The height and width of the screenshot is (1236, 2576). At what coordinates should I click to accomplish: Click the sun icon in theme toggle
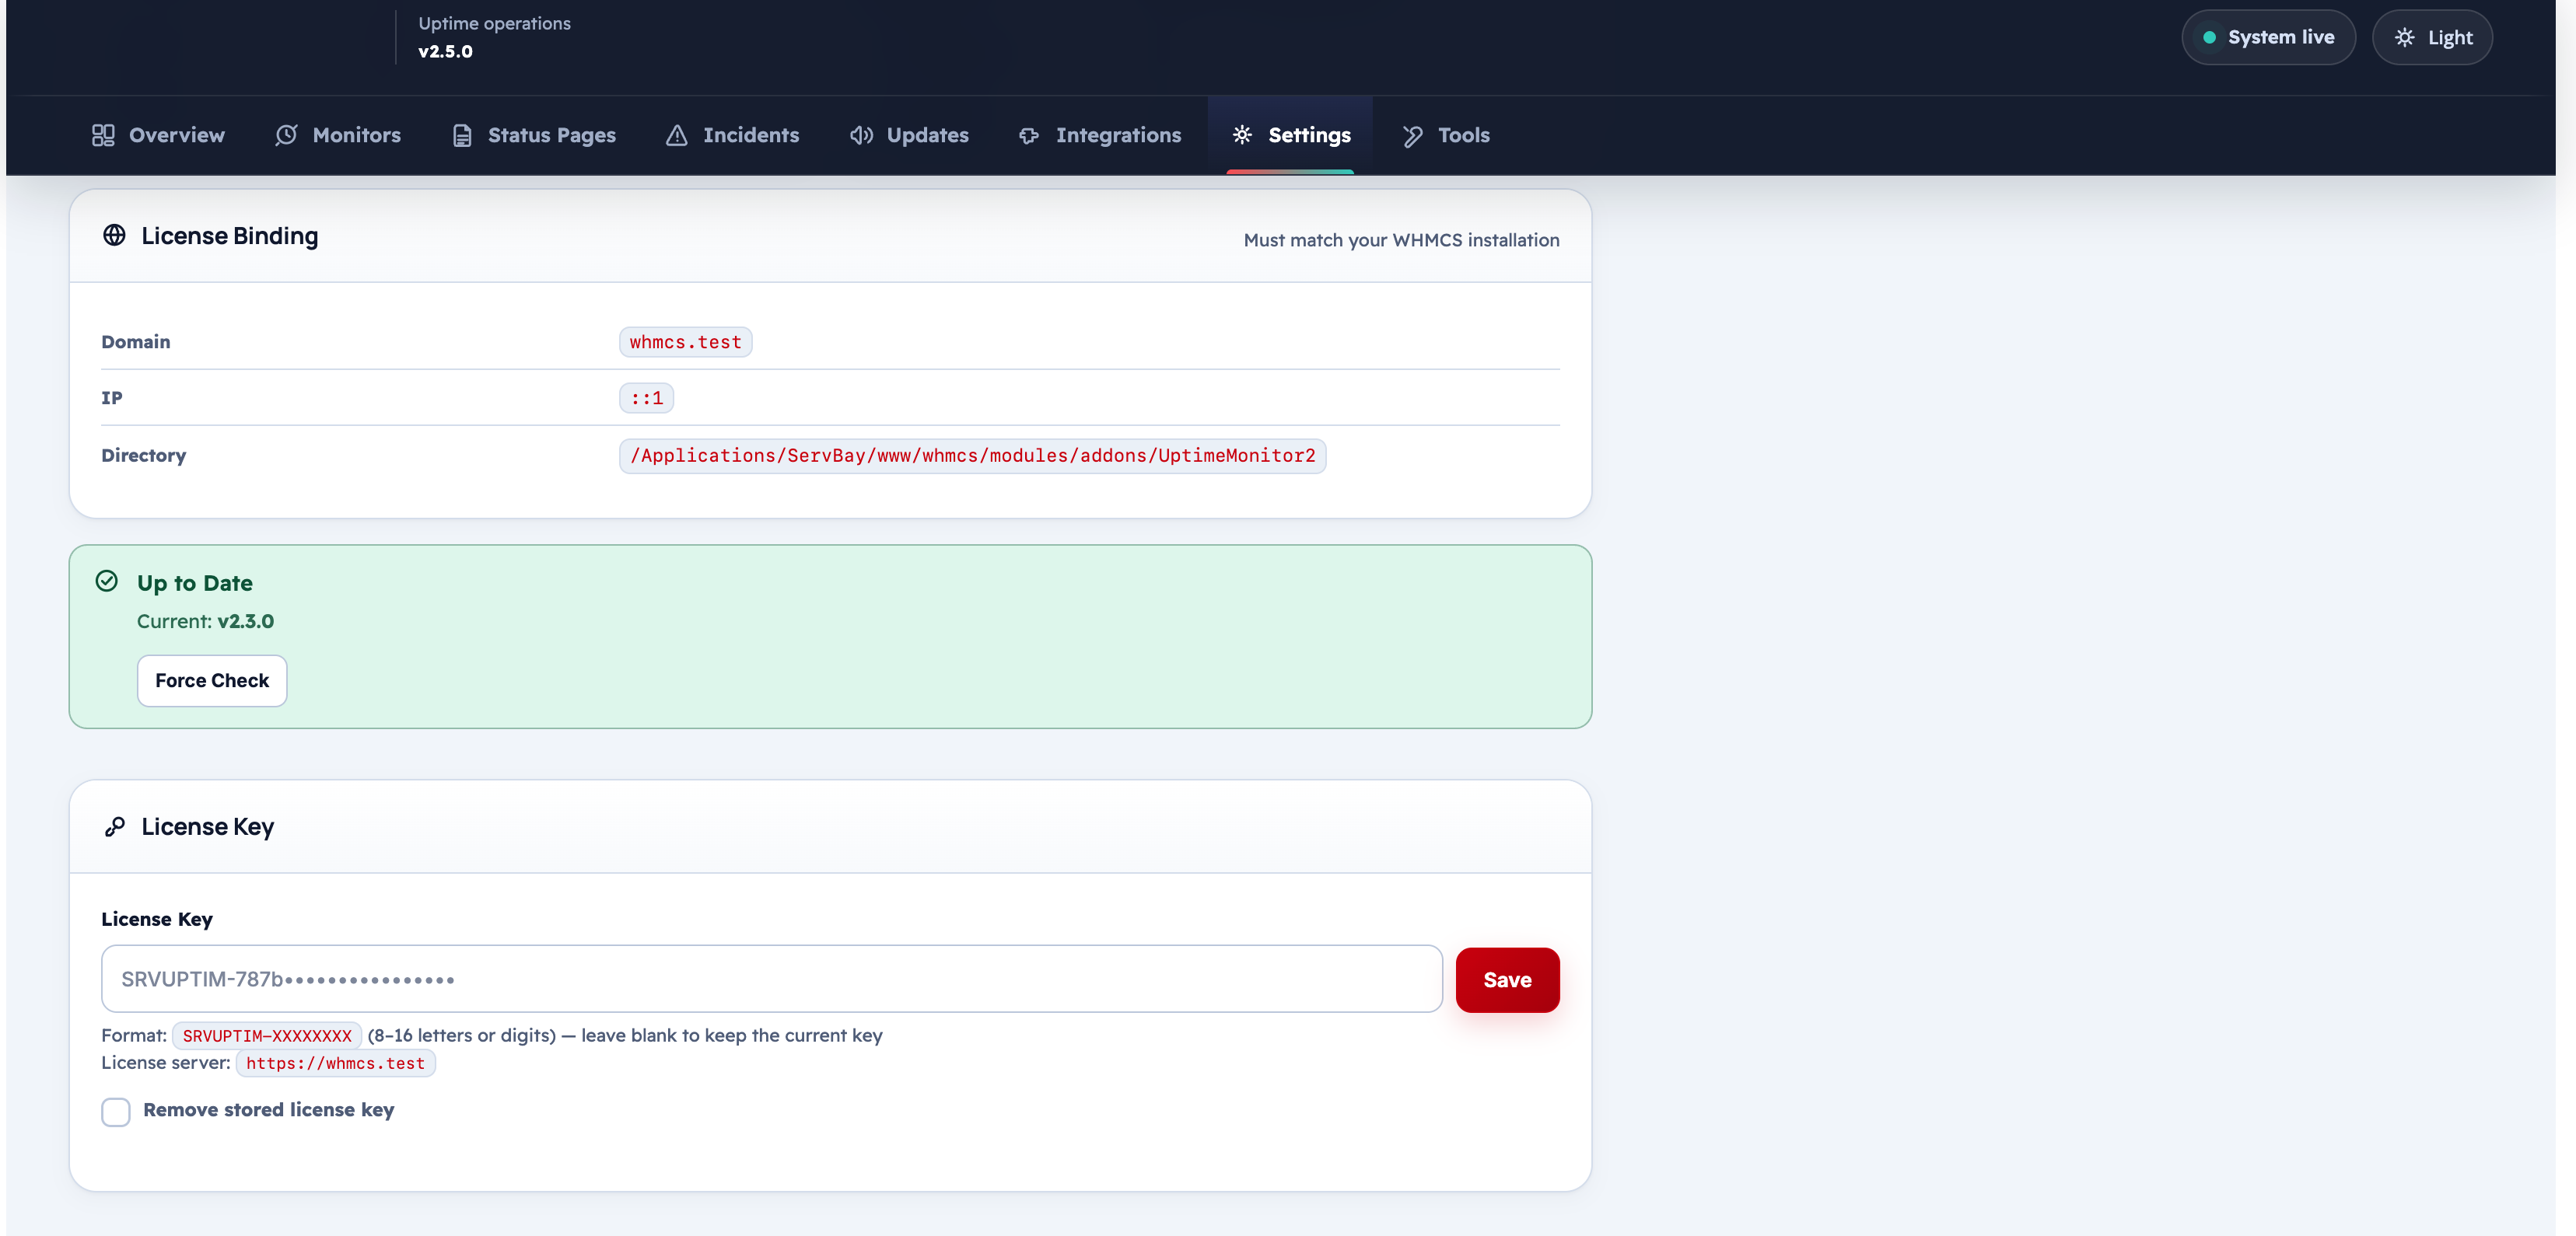pos(2405,37)
